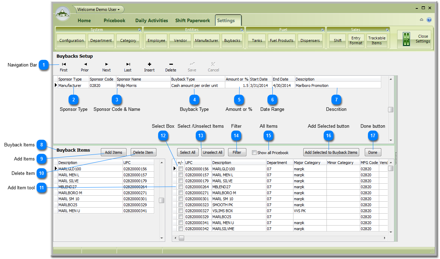Delete the current buyback record
The height and width of the screenshot is (259, 440).
click(x=171, y=67)
